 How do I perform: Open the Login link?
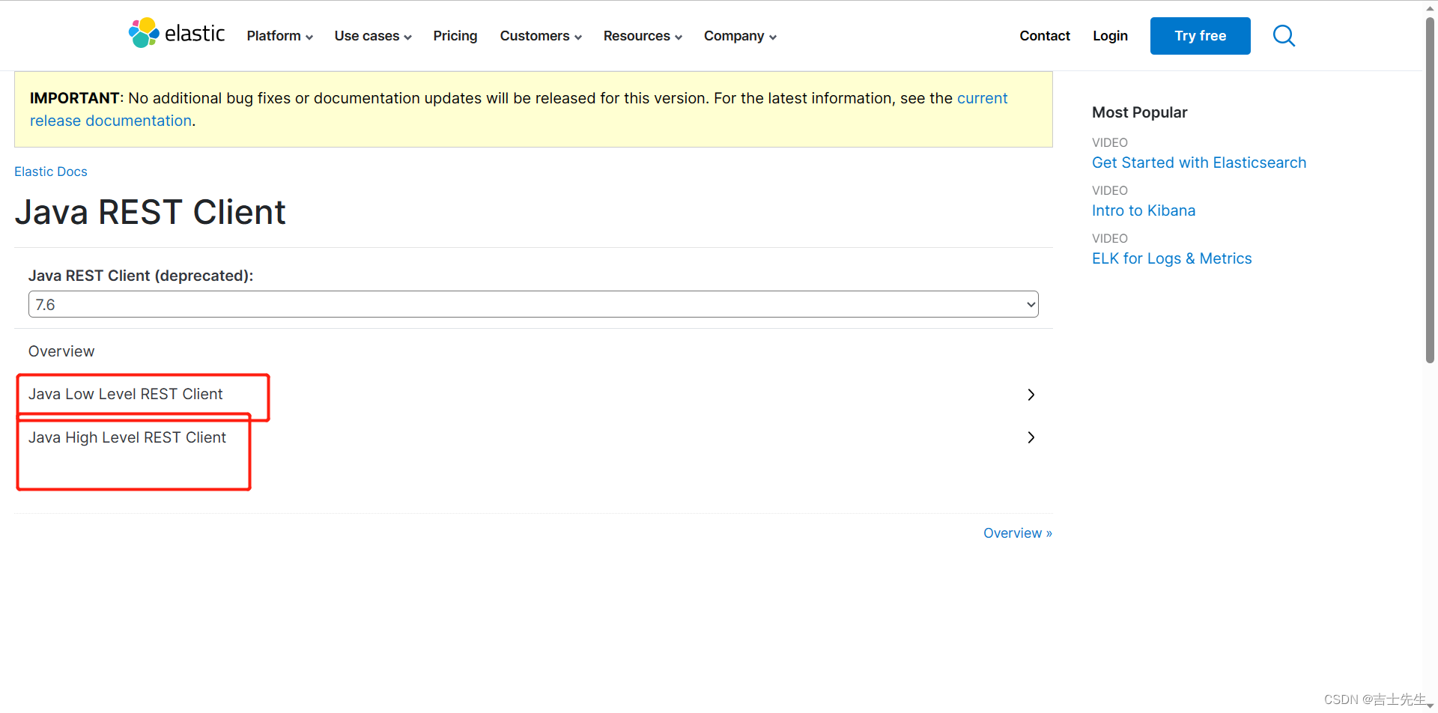tap(1110, 36)
